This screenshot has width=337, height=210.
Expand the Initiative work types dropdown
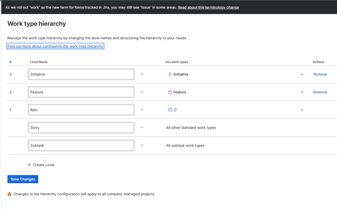click(302, 74)
